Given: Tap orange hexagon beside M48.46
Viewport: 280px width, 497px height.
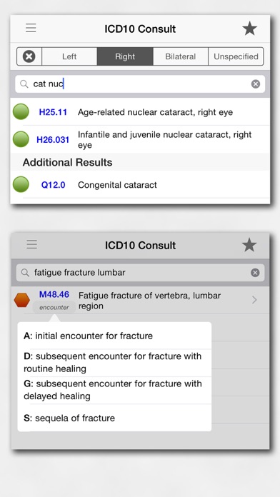Looking at the screenshot, I should [22, 300].
